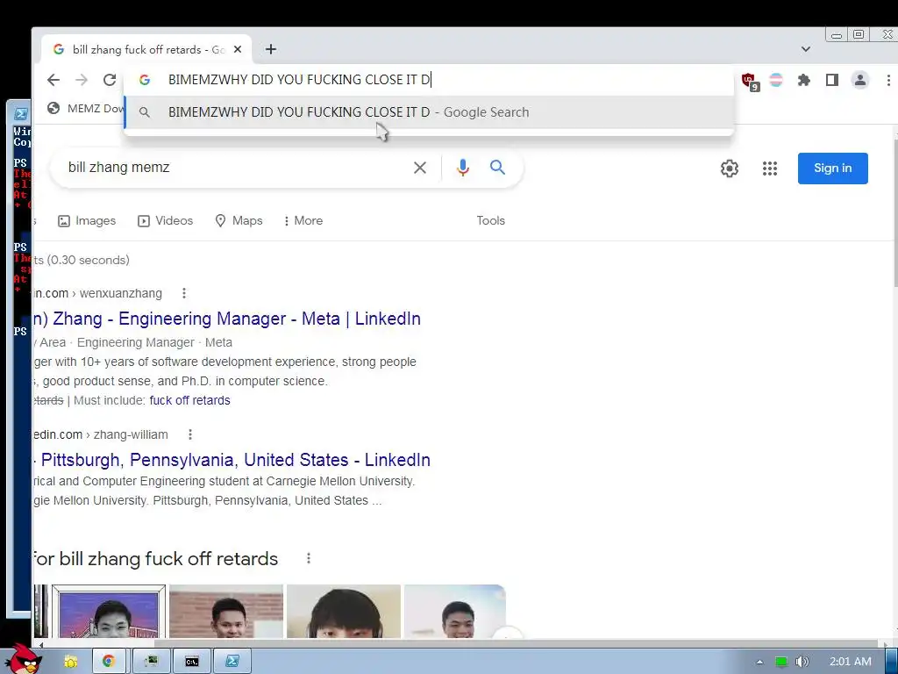Click the fuck off retards must-include link
898x674 pixels.
[x=189, y=400]
